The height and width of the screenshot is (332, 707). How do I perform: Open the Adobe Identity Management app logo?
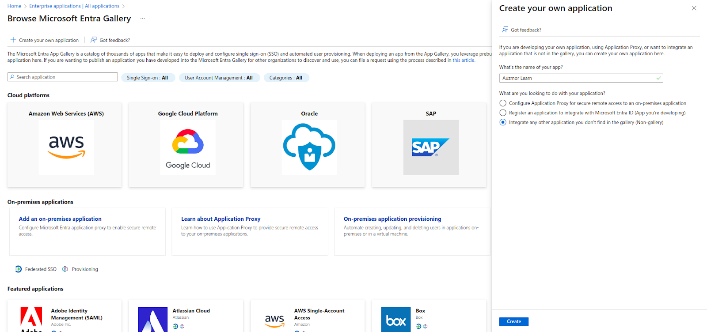tap(31, 320)
